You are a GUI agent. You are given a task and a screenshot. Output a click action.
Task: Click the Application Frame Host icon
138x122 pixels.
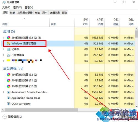tap(9, 98)
